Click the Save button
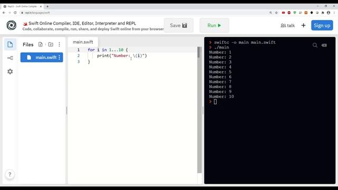Screen dimensions: 338x190 click(x=179, y=25)
